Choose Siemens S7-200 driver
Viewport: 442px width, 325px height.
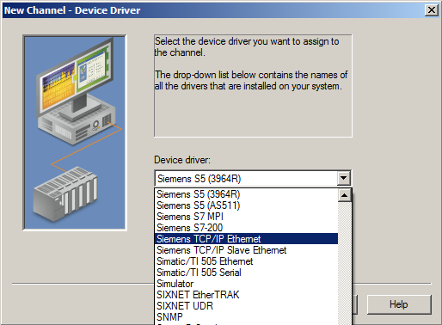tap(247, 228)
